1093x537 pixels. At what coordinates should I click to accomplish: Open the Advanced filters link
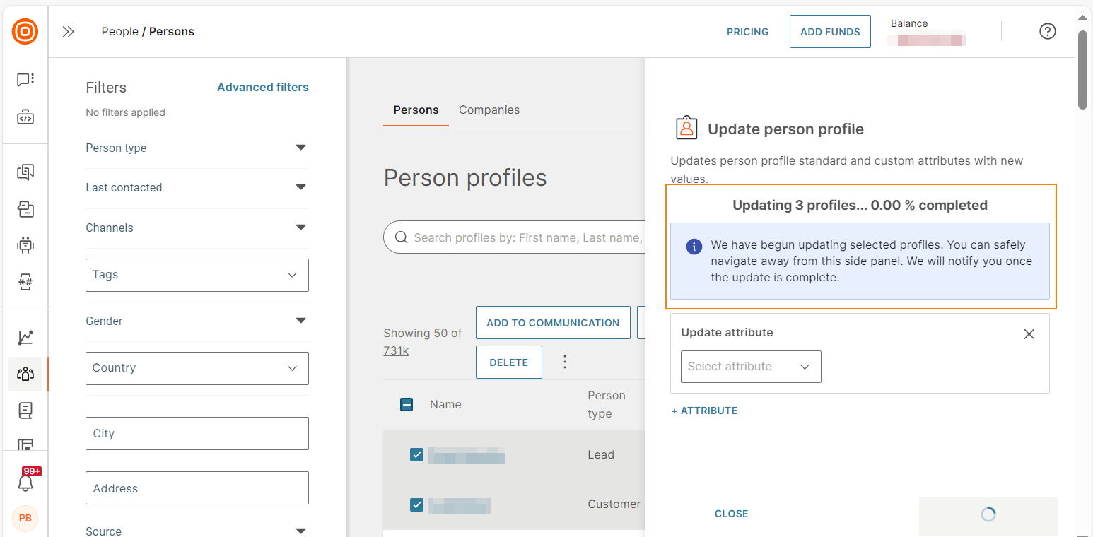[x=262, y=88]
